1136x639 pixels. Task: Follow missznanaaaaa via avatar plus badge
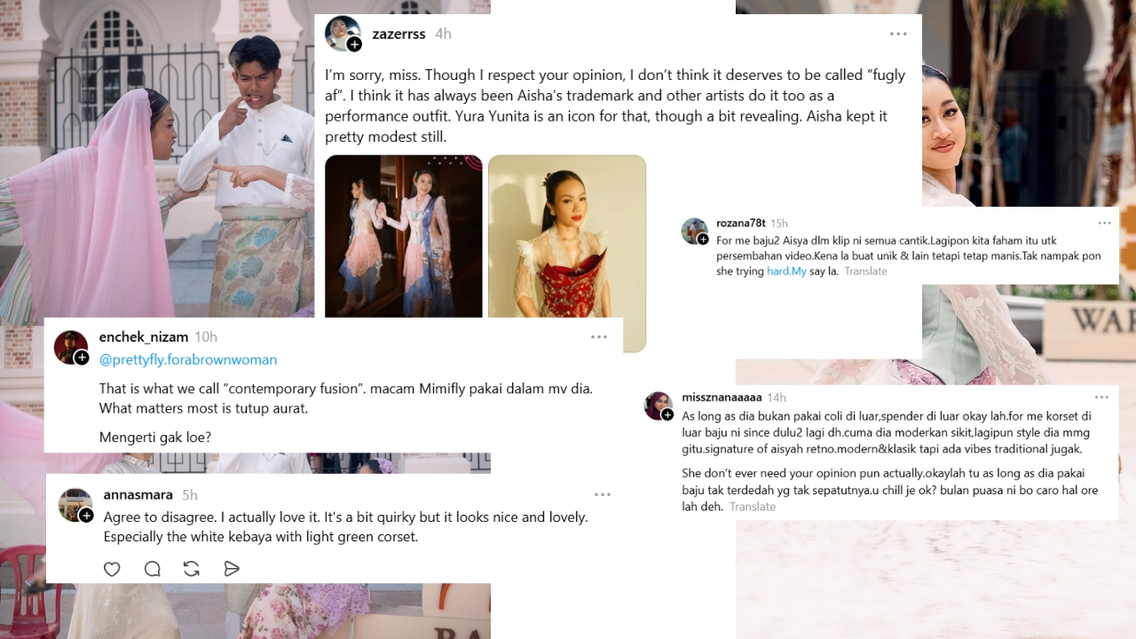tap(667, 414)
